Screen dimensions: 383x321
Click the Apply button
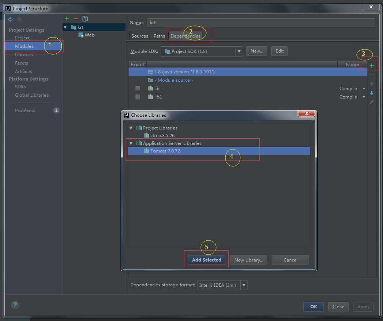click(363, 307)
